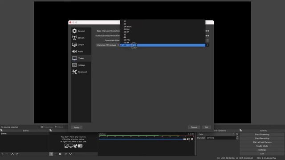
Task: Select the Video settings section
Action: [x=81, y=58]
